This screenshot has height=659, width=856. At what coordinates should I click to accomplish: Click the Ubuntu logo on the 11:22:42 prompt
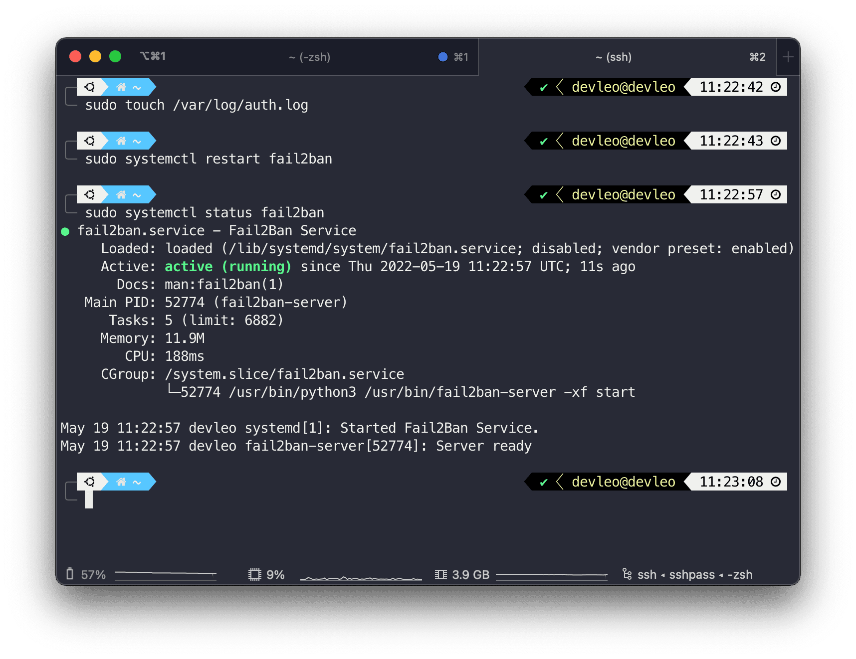[x=90, y=87]
